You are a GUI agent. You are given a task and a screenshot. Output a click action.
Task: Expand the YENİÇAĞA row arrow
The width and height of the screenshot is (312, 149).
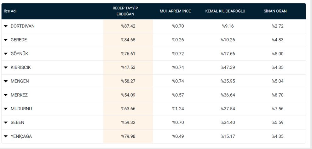point(6,136)
